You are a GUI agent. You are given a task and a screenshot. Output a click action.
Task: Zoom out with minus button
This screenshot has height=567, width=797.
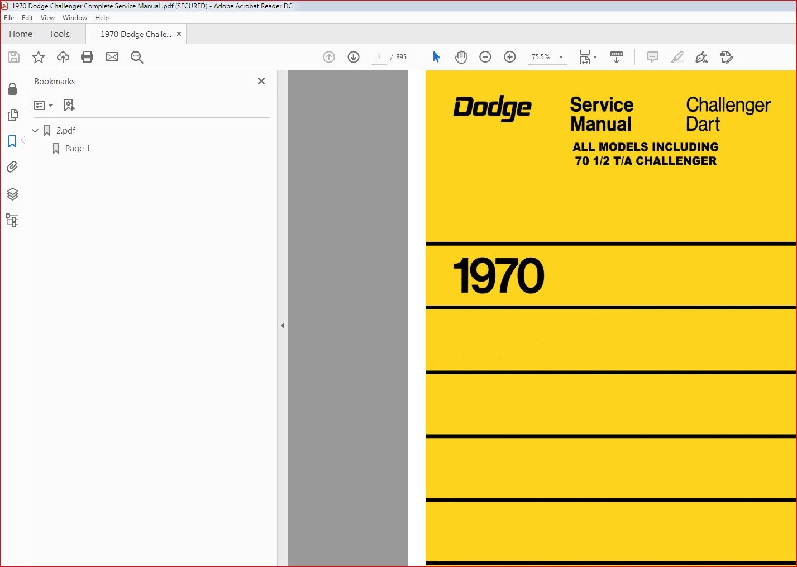coord(485,57)
